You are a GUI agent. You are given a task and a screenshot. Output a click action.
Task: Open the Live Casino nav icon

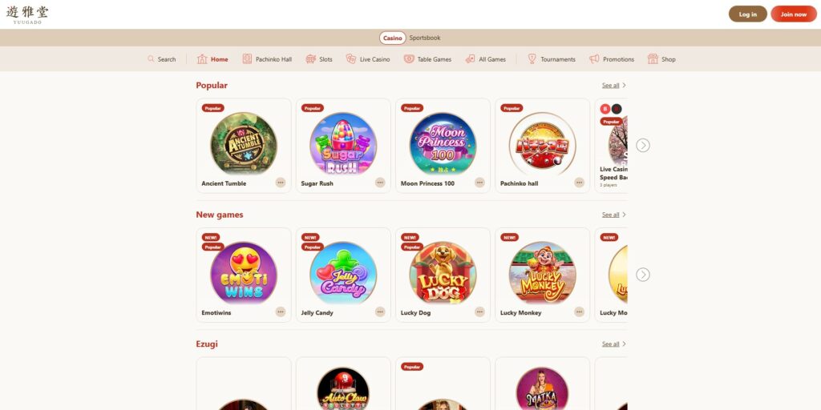(x=351, y=59)
